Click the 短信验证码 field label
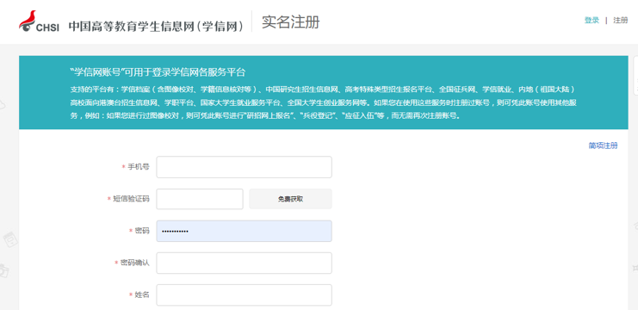638x310 pixels. coord(131,199)
